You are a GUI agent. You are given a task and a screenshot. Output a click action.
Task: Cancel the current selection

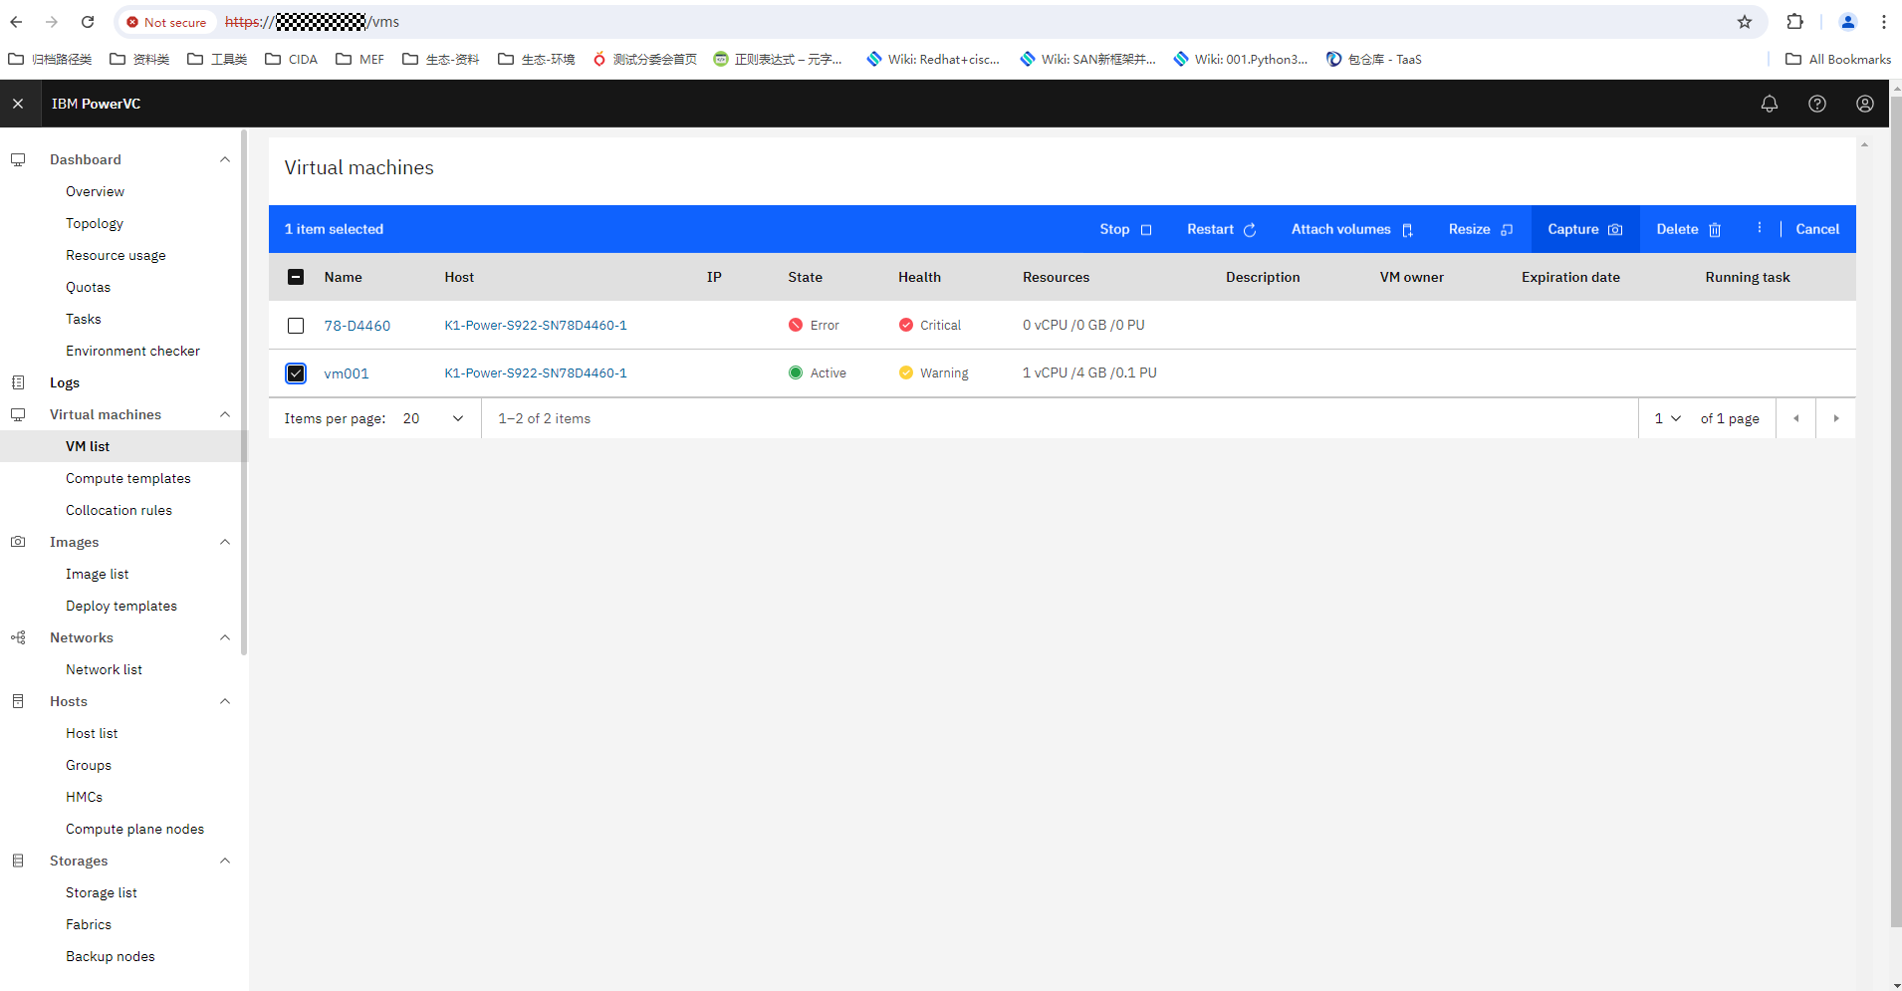1817,229
